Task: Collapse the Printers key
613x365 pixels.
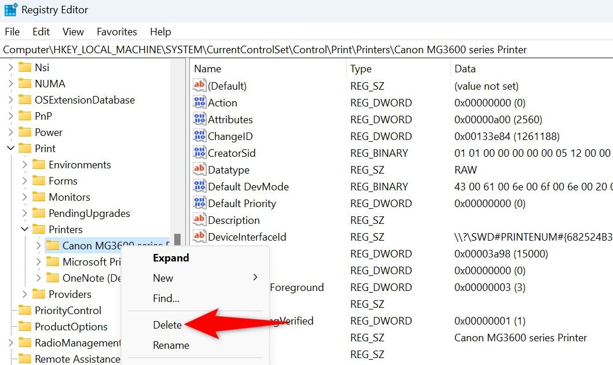Action: [25, 230]
